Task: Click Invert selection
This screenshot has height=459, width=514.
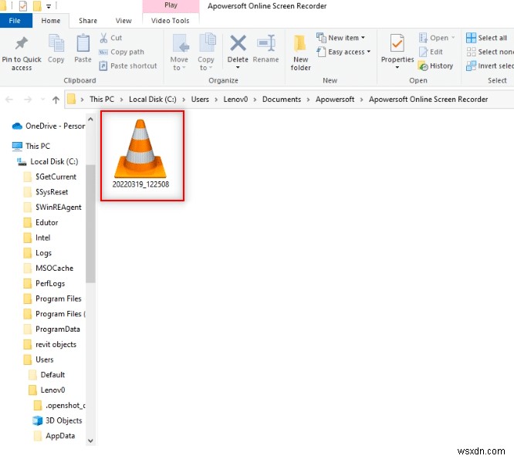Action: tap(490, 66)
